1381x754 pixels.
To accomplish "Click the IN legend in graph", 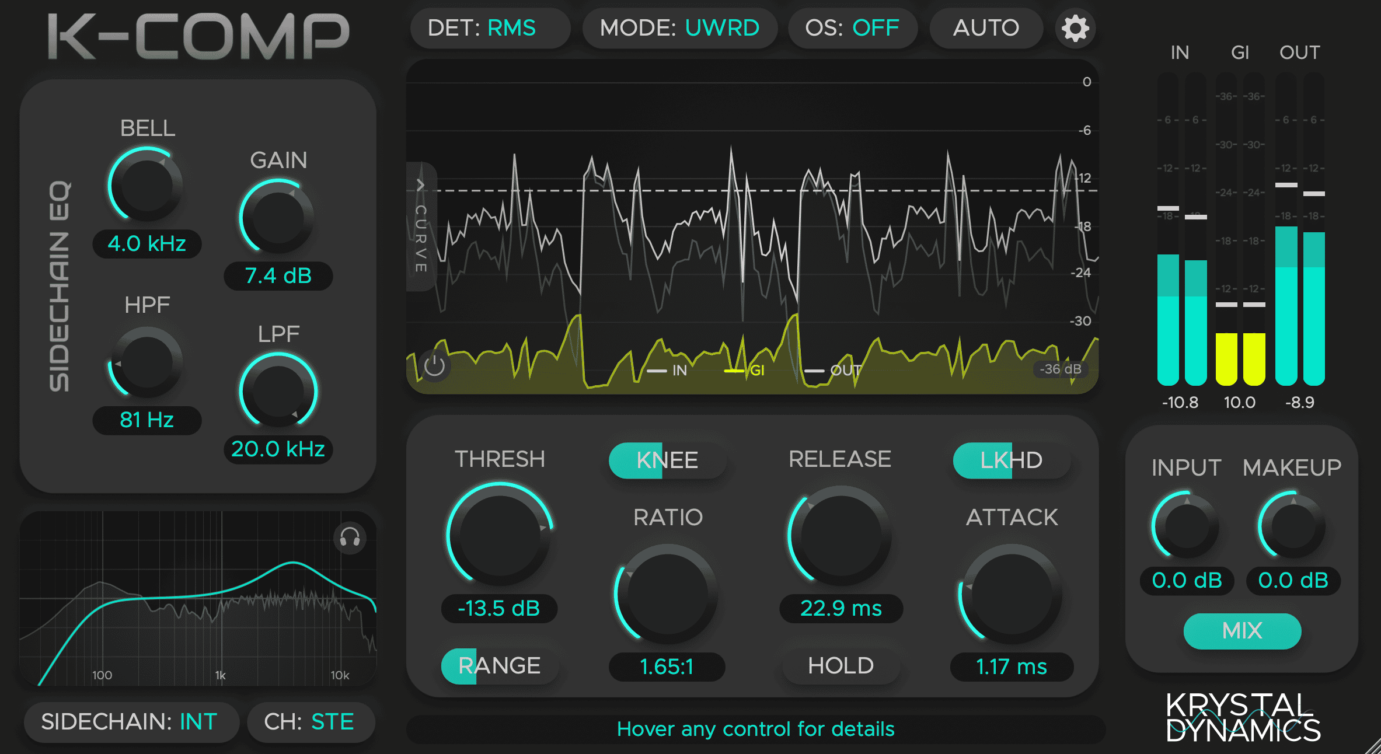I will point(667,371).
